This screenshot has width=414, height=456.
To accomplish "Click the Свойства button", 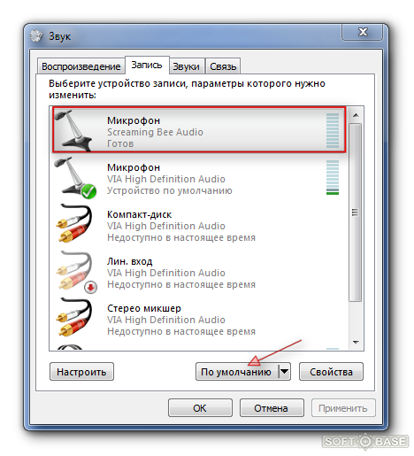I will (x=331, y=372).
